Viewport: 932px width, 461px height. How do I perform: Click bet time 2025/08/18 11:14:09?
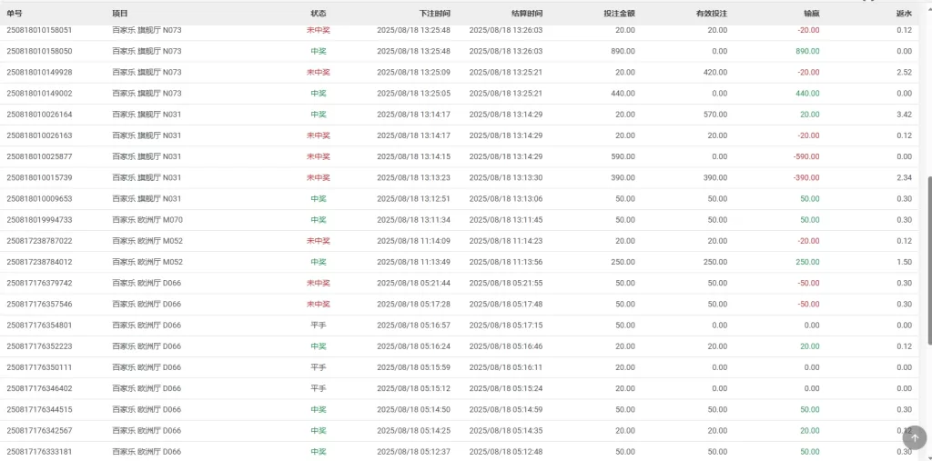click(x=414, y=241)
